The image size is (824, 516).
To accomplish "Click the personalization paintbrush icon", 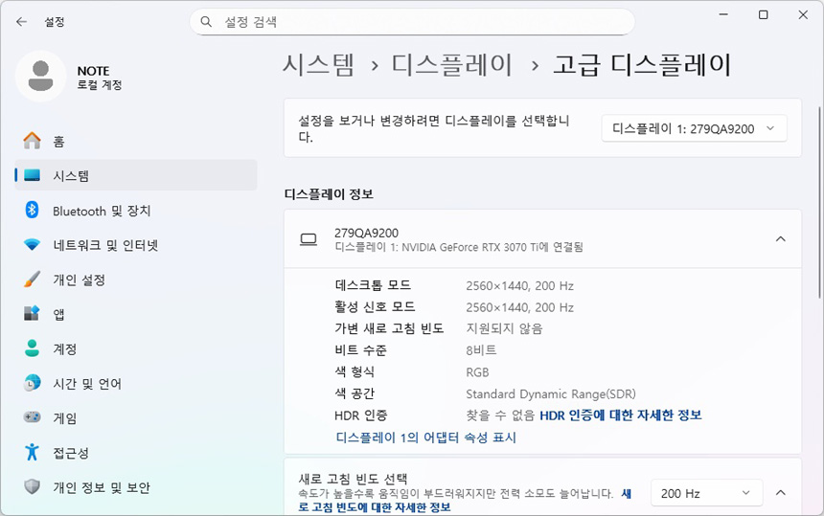I will coord(33,280).
